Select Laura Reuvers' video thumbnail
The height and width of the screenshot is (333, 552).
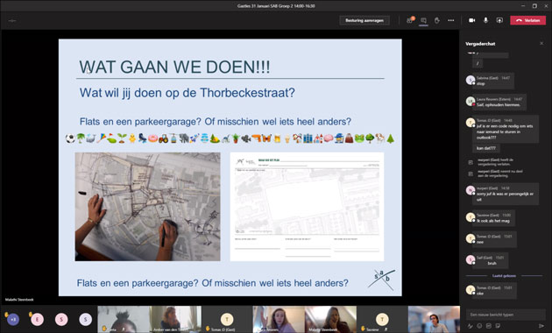tap(279, 319)
